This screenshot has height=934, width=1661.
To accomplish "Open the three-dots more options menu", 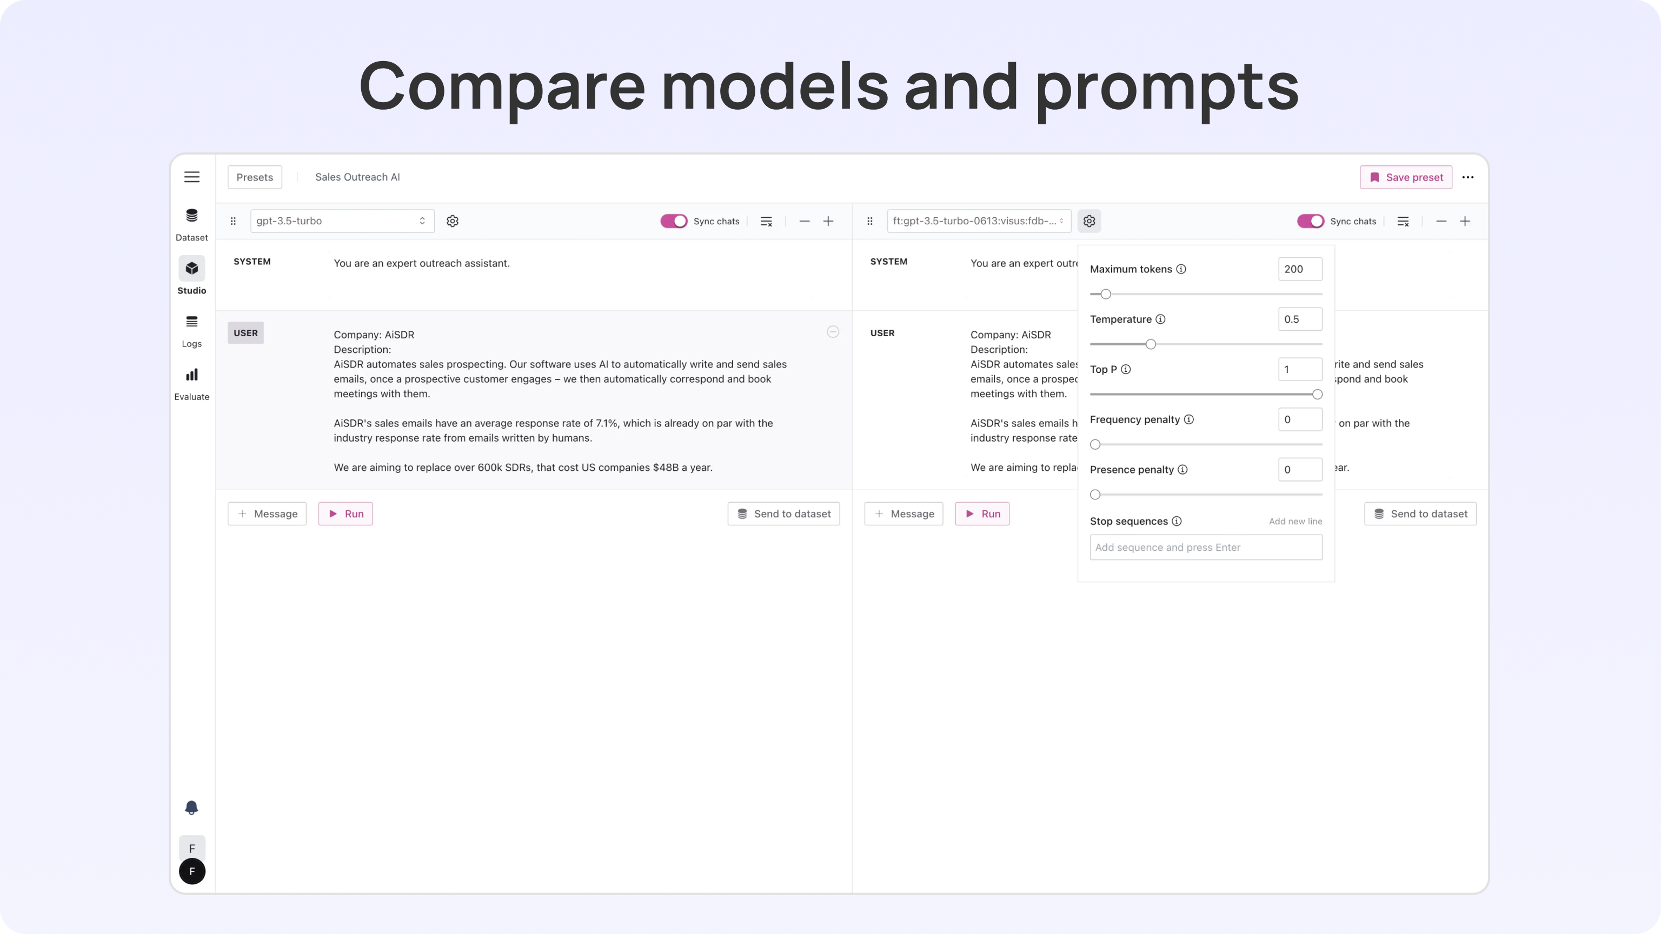I will [1467, 177].
